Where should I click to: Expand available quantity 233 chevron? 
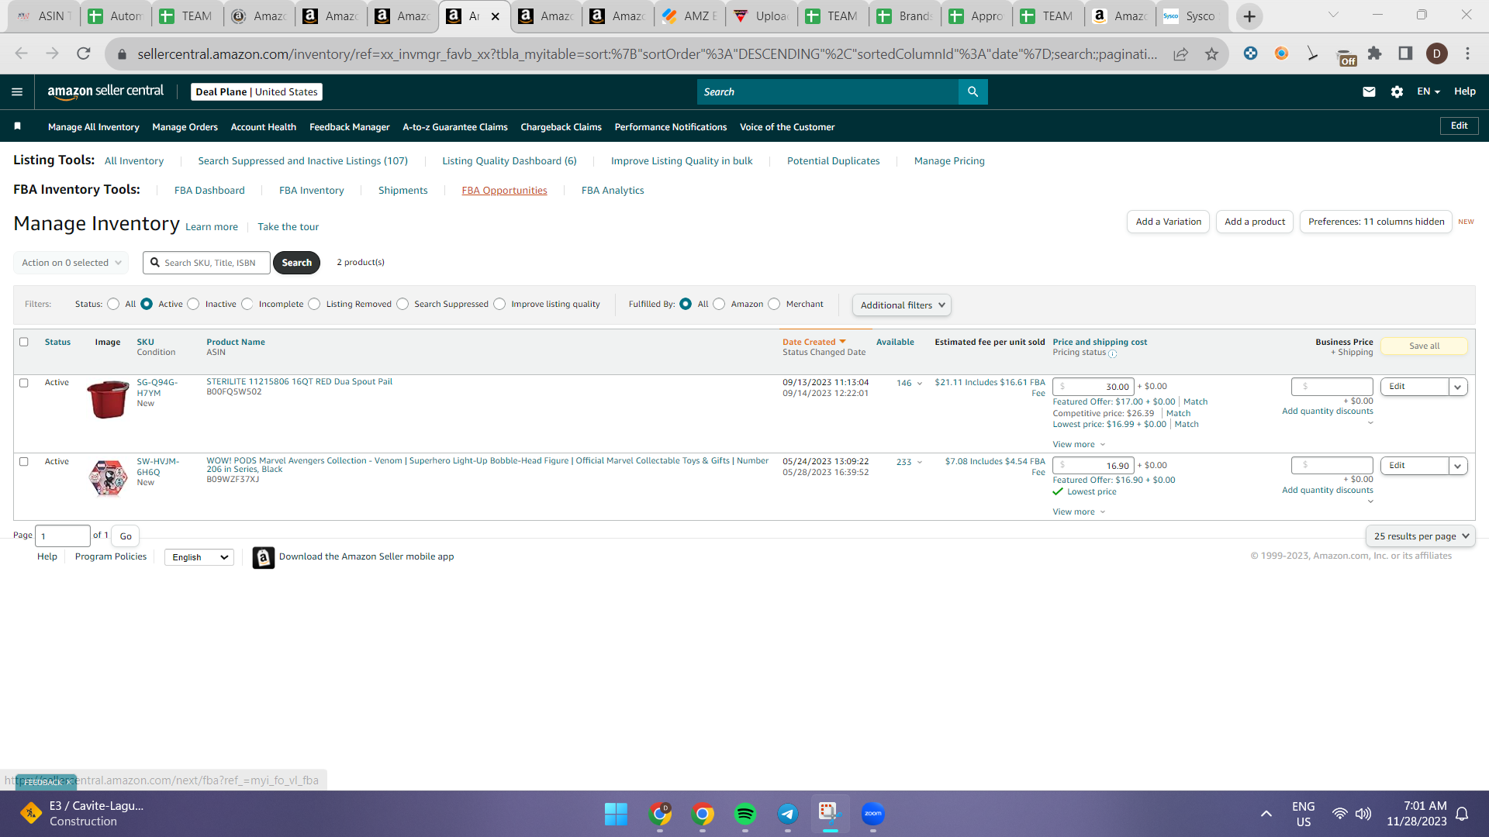(x=920, y=463)
